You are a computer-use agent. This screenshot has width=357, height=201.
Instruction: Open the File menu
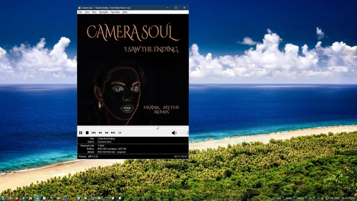80,12
